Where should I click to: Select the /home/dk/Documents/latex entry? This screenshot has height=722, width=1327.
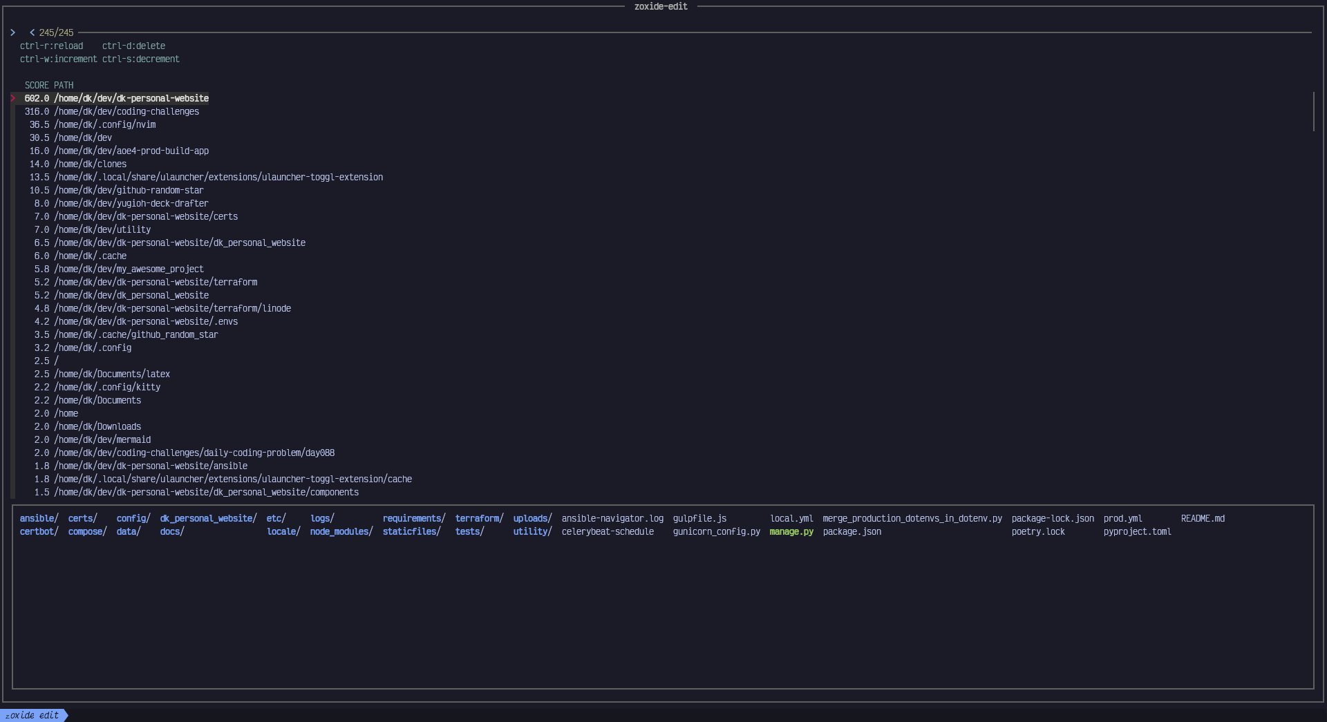tap(112, 374)
